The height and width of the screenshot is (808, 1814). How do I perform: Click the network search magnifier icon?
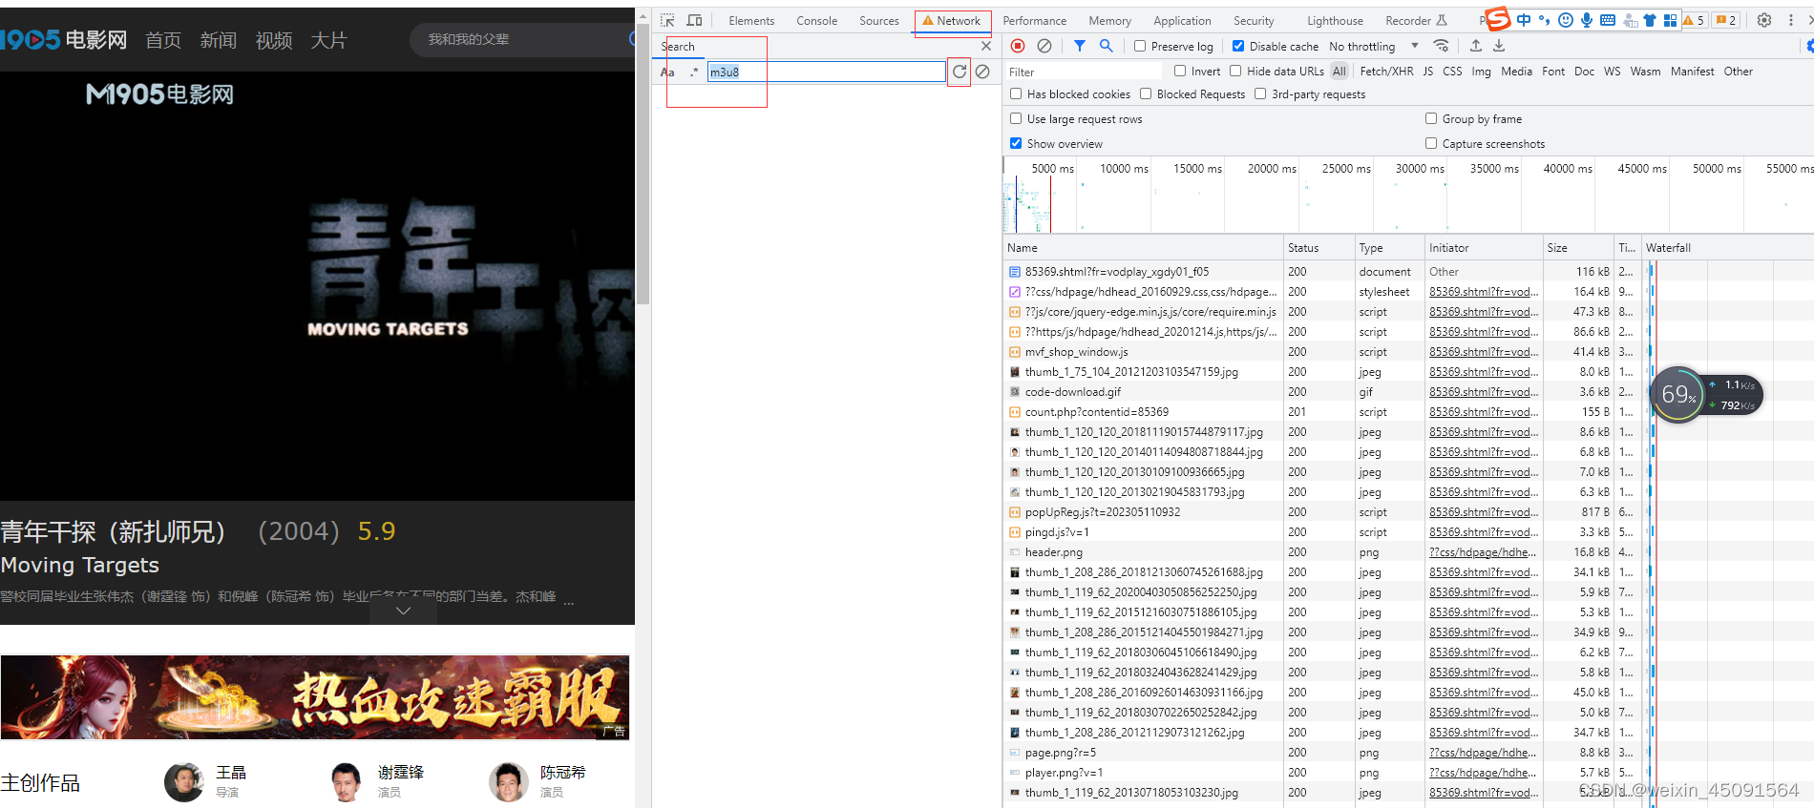click(x=1106, y=46)
